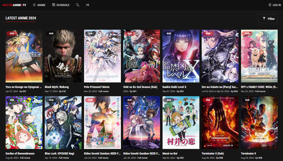Viewport: 283px width, 161px height.
Task: Click the Log In button
Action: pos(275,5)
